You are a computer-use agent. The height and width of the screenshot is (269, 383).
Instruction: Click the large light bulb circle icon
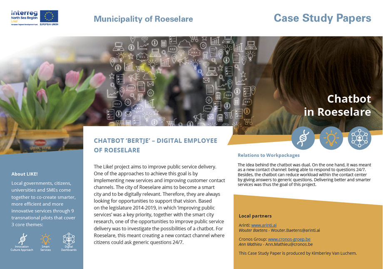331,138
